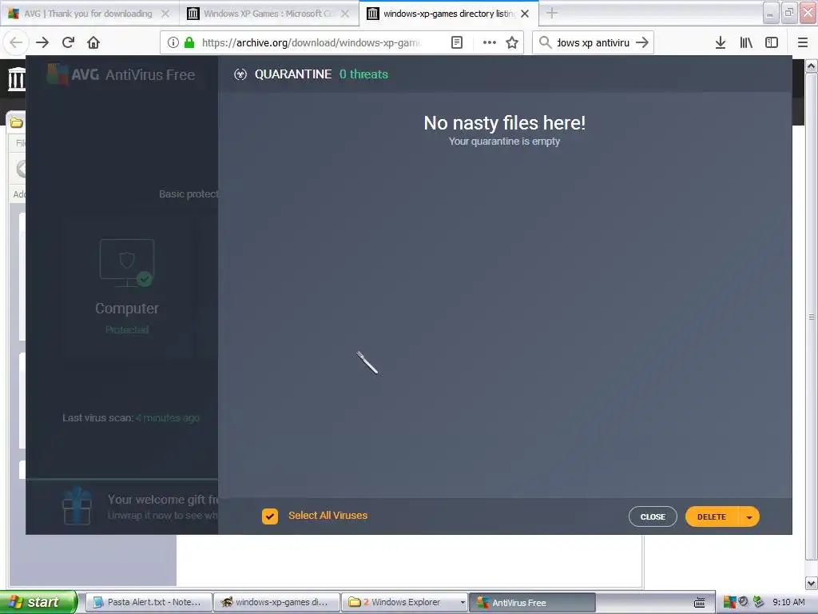
Task: Open a new tab with plus button
Action: (552, 13)
